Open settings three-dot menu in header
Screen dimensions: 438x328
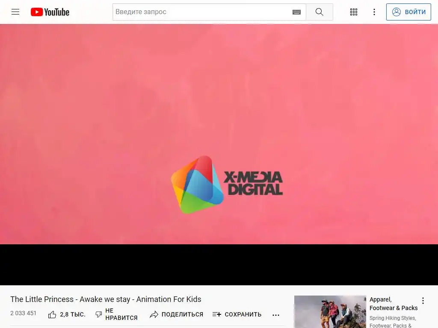[x=374, y=12]
